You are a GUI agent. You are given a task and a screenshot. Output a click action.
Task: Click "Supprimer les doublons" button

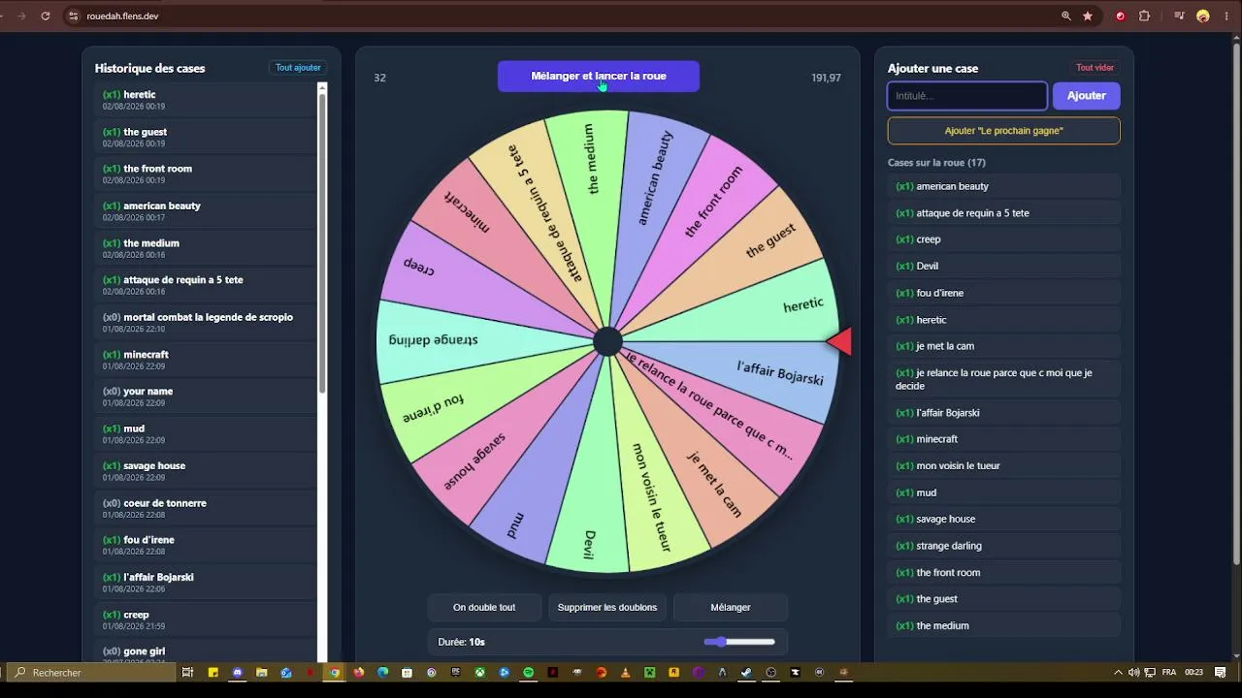[x=607, y=608]
